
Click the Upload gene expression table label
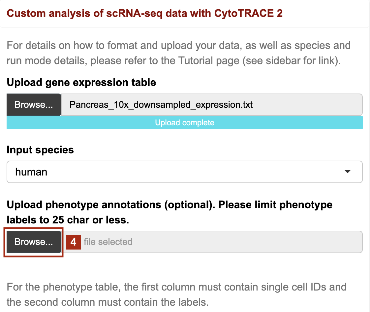pos(81,82)
